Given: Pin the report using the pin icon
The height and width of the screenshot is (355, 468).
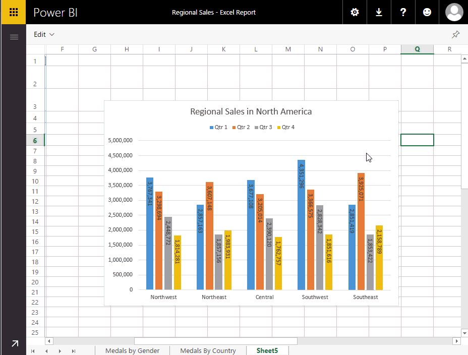Looking at the screenshot, I should point(455,34).
